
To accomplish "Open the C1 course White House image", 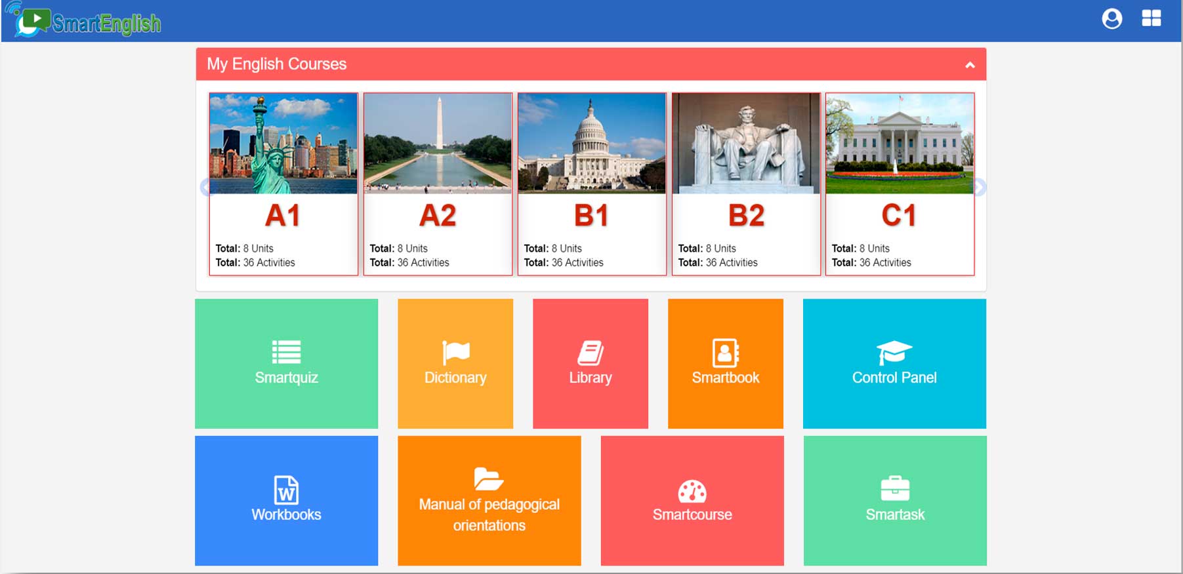I will pyautogui.click(x=900, y=144).
